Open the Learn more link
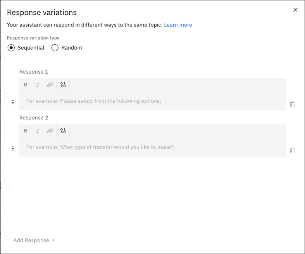This screenshot has width=305, height=254. tap(178, 25)
